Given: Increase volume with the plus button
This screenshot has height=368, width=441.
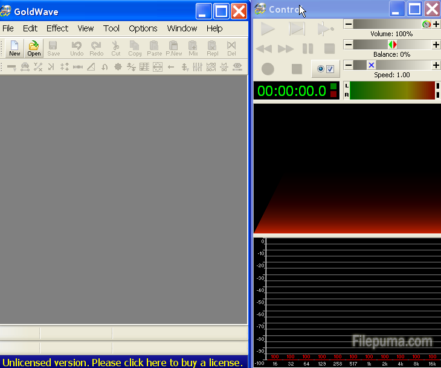Looking at the screenshot, I should 436,24.
